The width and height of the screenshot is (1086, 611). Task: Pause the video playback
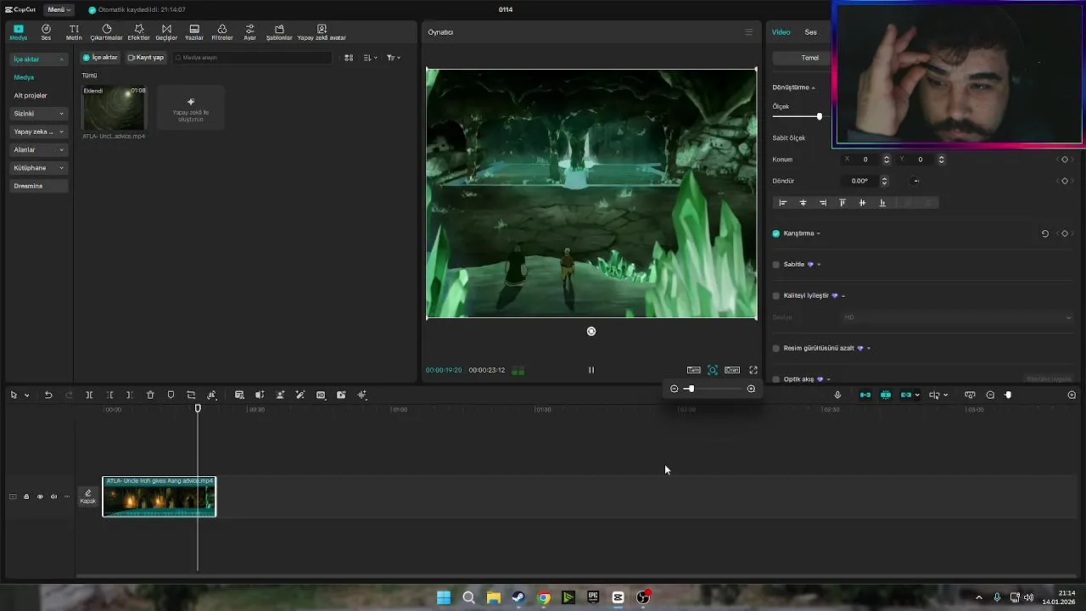(x=591, y=370)
